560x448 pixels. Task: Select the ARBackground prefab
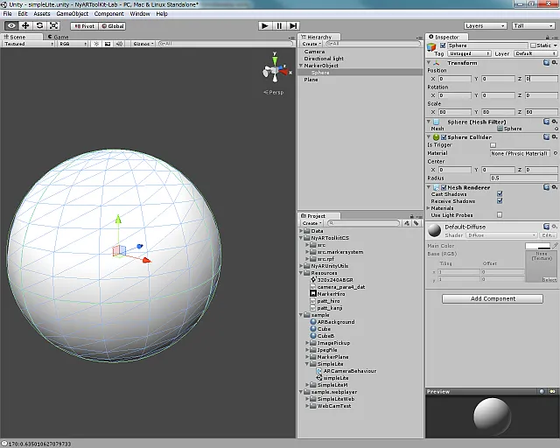336,321
